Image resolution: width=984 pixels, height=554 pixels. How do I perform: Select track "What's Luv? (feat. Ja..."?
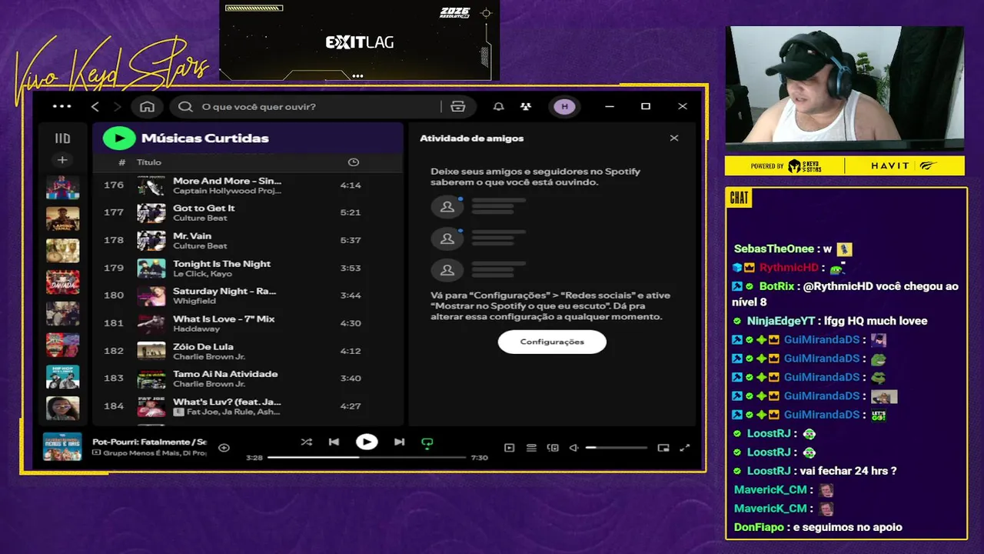pyautogui.click(x=227, y=402)
